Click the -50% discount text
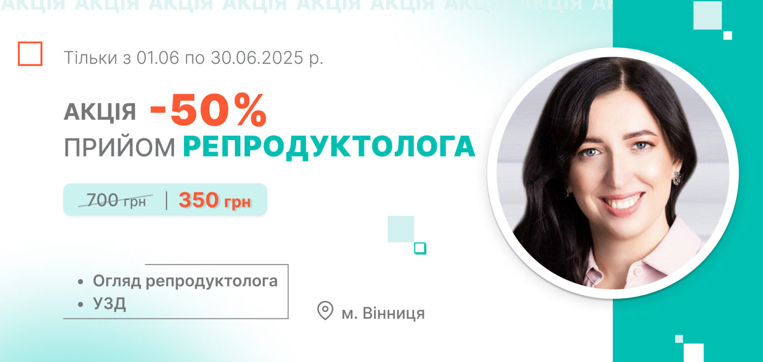Screen dimensions: 763x362 click(x=208, y=110)
